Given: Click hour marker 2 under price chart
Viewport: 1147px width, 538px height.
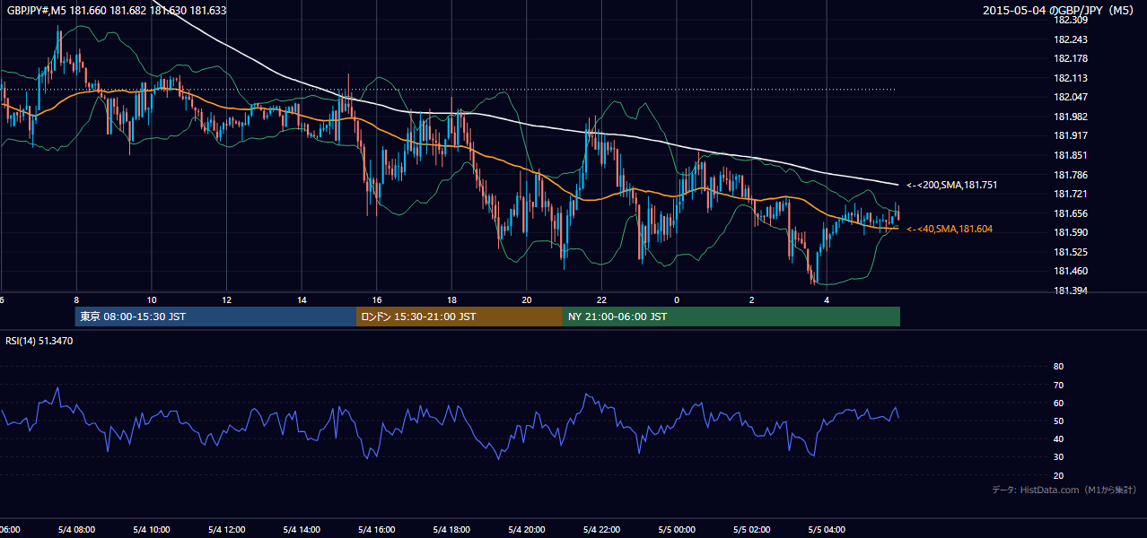Looking at the screenshot, I should point(752,299).
